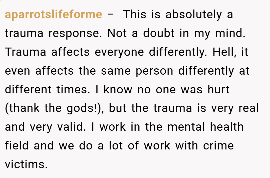Click the words "same person"

(x=137, y=71)
